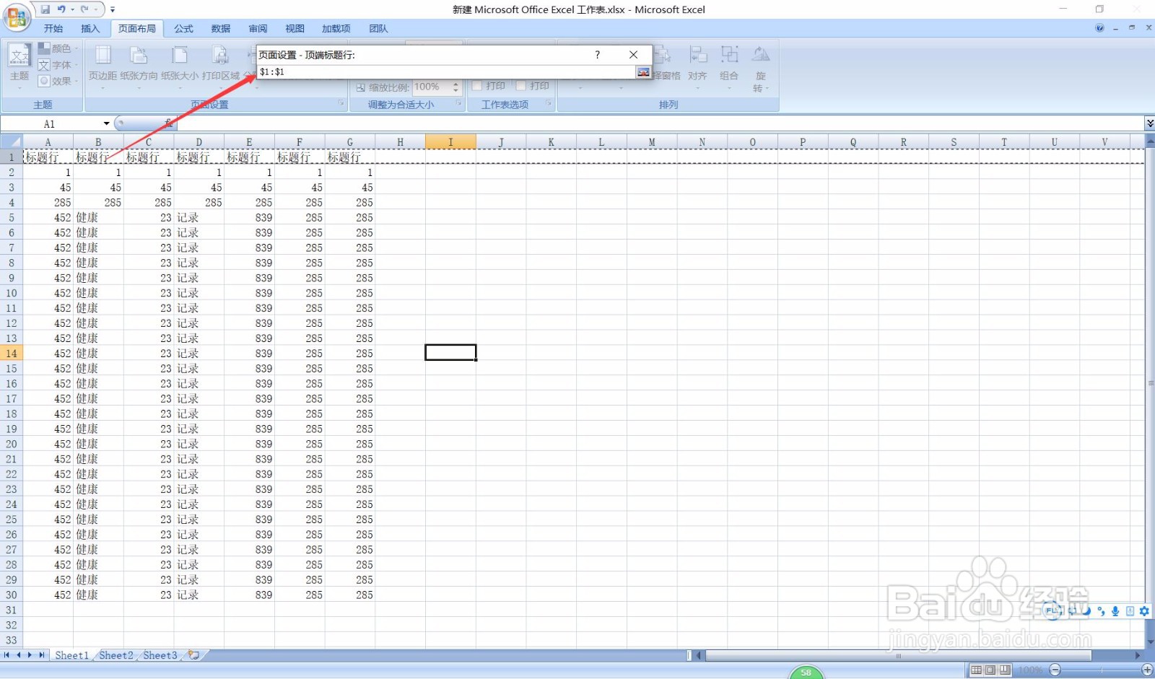Expand the formula bar

click(1149, 124)
